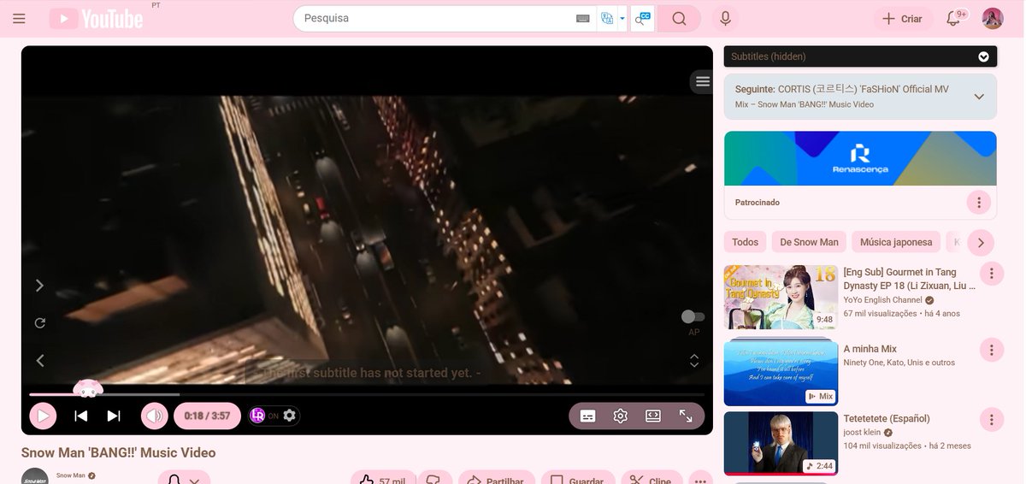Open the account avatar menu
This screenshot has height=484, width=1026.
click(x=993, y=18)
